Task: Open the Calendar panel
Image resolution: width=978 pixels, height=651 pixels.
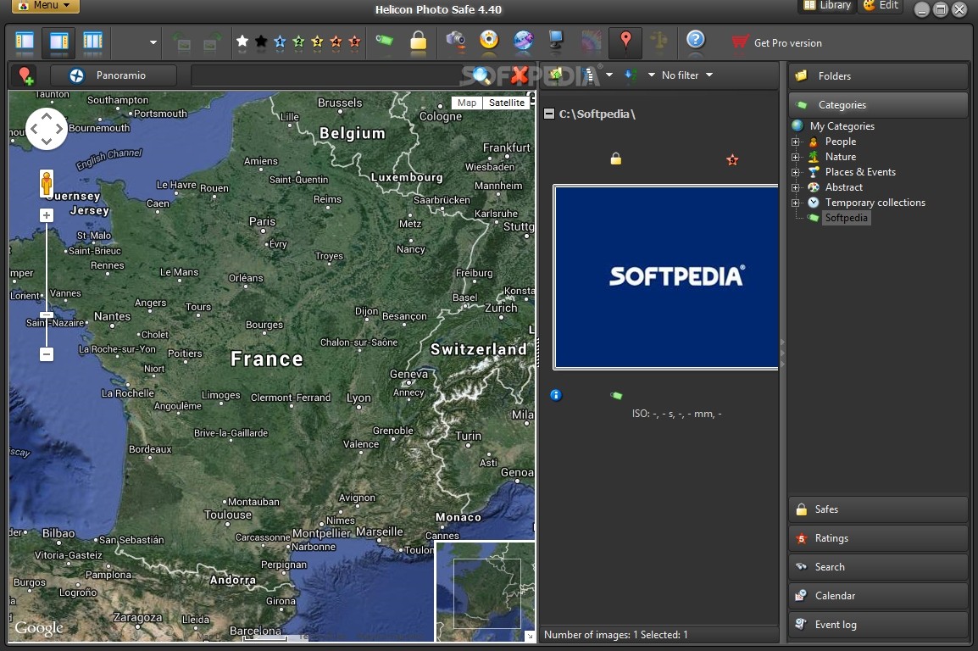Action: pos(878,596)
